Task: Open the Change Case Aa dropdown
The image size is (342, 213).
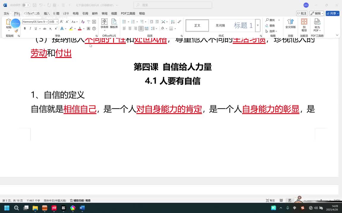Action: tap(75, 22)
